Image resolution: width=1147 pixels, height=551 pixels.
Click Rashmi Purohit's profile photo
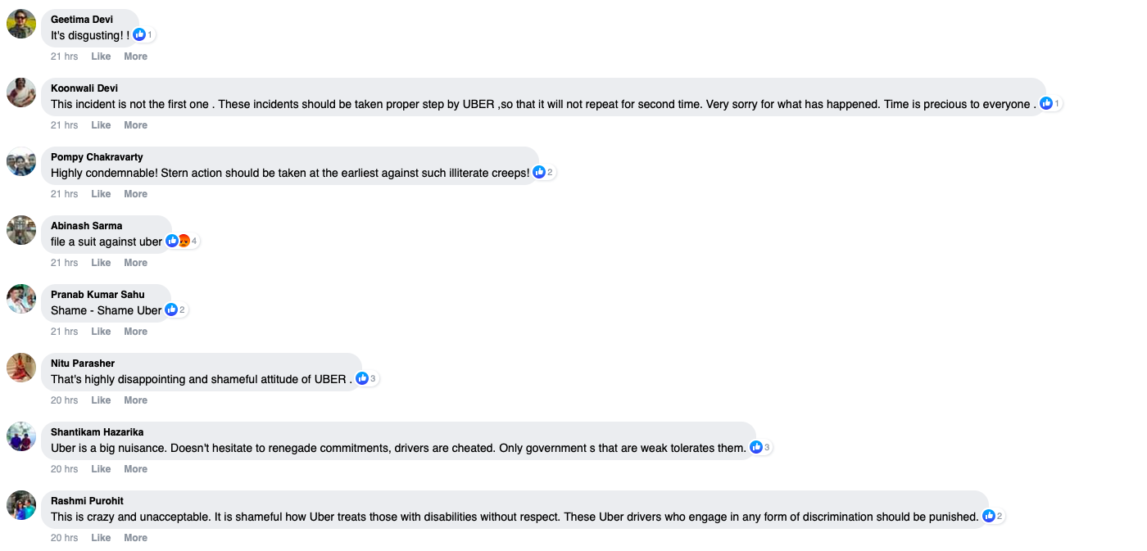click(x=21, y=505)
